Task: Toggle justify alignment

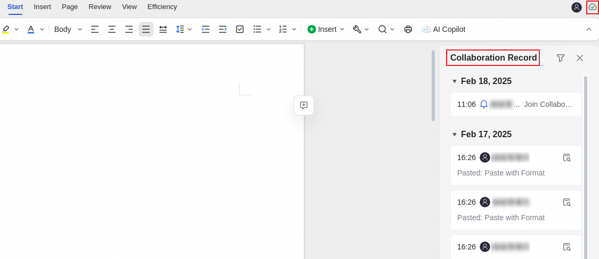Action: [146, 29]
